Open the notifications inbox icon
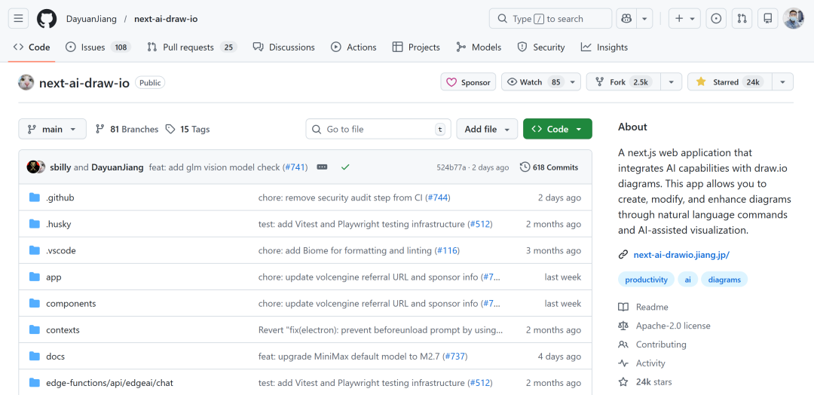 pyautogui.click(x=767, y=19)
